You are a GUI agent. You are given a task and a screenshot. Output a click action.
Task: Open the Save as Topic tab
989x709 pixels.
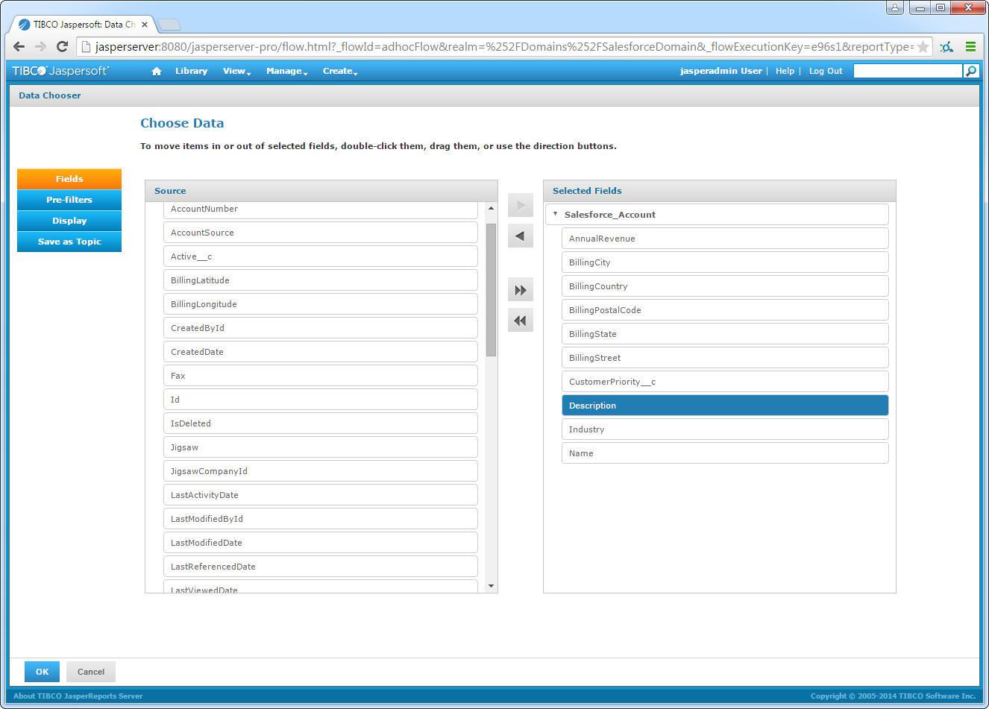[x=69, y=242]
